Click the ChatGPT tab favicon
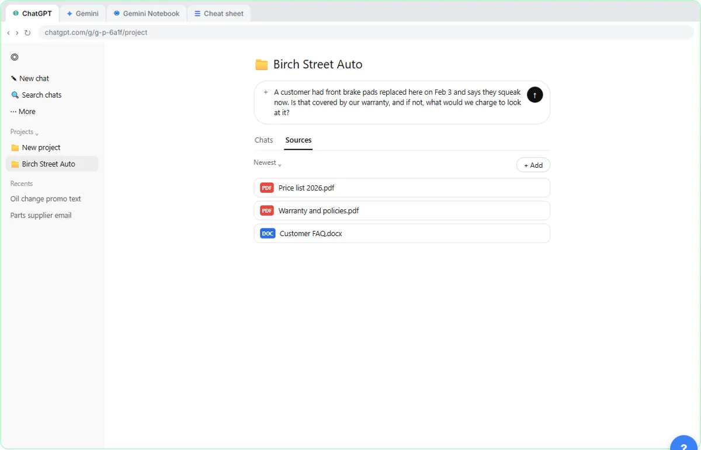The width and height of the screenshot is (701, 450). click(x=16, y=13)
